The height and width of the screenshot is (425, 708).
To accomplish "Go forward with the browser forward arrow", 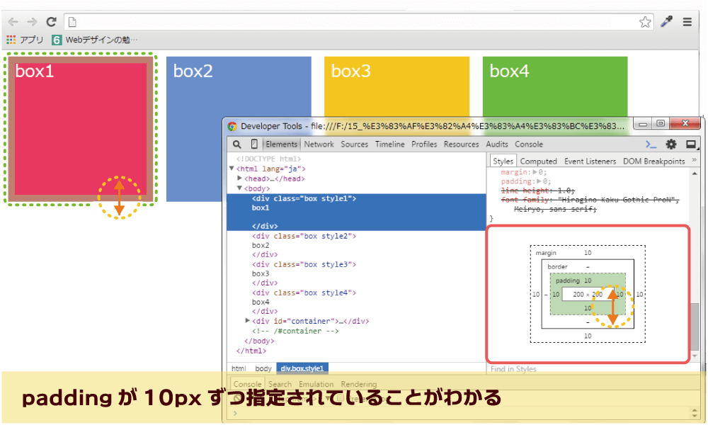I will click(x=32, y=22).
